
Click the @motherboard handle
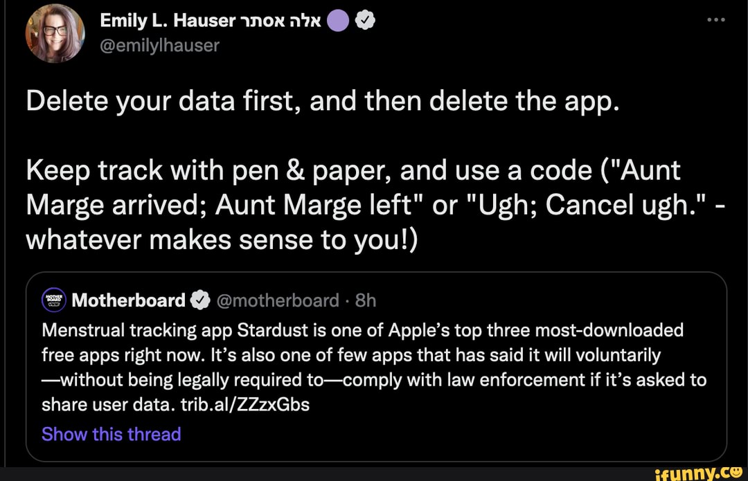276,300
